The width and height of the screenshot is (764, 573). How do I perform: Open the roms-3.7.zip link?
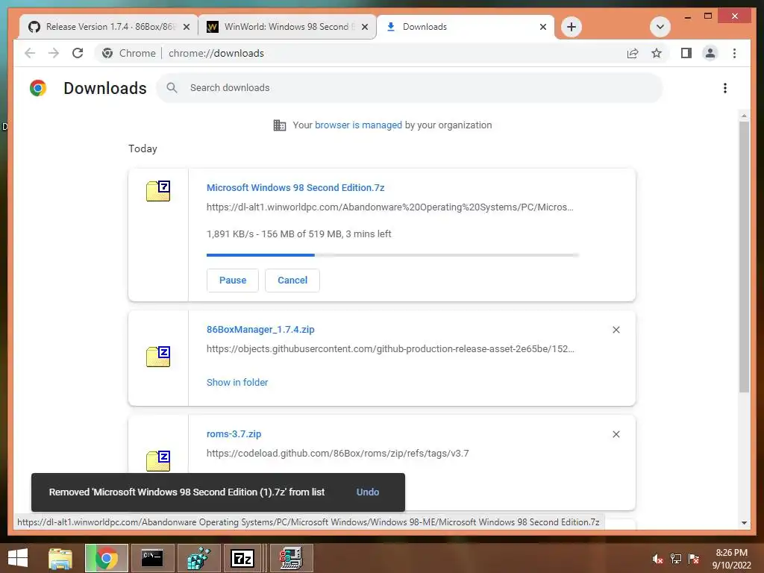pyautogui.click(x=234, y=433)
